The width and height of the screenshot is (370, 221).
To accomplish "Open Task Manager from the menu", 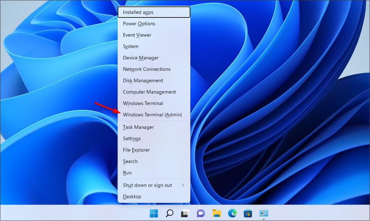I will coord(138,127).
